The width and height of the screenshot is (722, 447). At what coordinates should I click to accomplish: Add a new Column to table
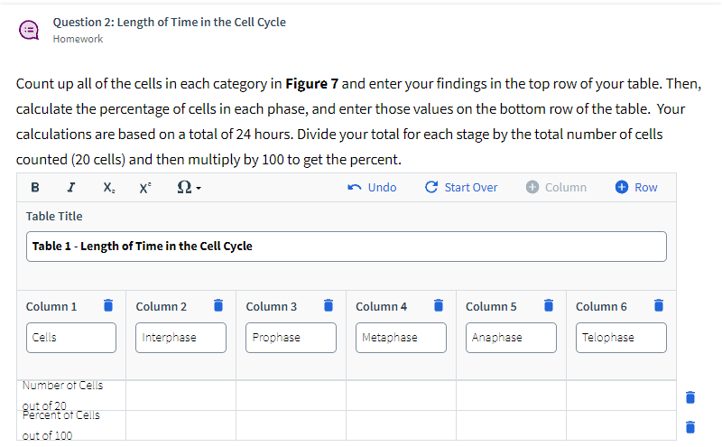[x=556, y=188]
